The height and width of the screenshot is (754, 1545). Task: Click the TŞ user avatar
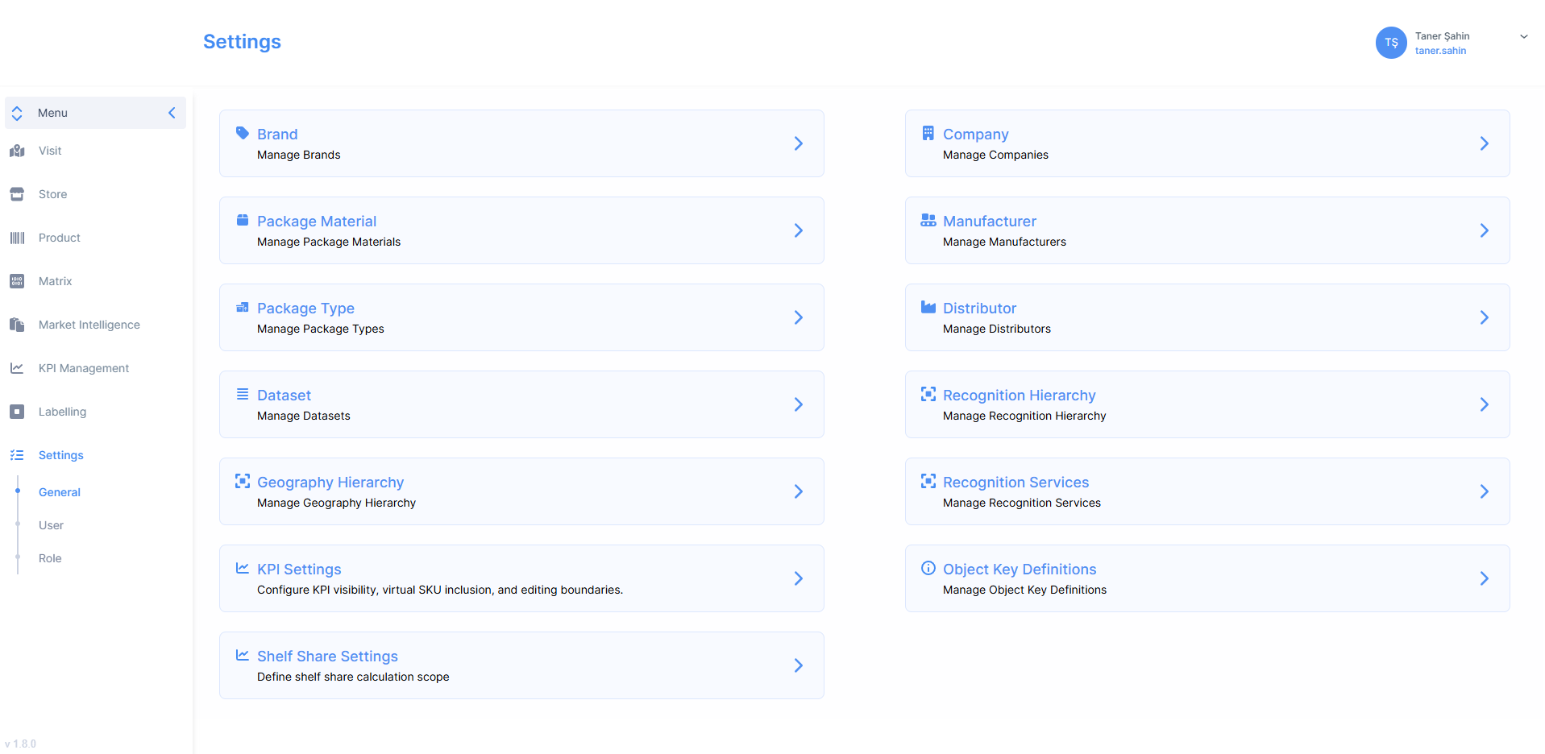[1390, 43]
